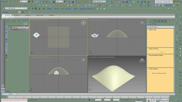Open the Hierarchy tab in the command panel
This screenshot has height=102, width=182.
point(155,21)
